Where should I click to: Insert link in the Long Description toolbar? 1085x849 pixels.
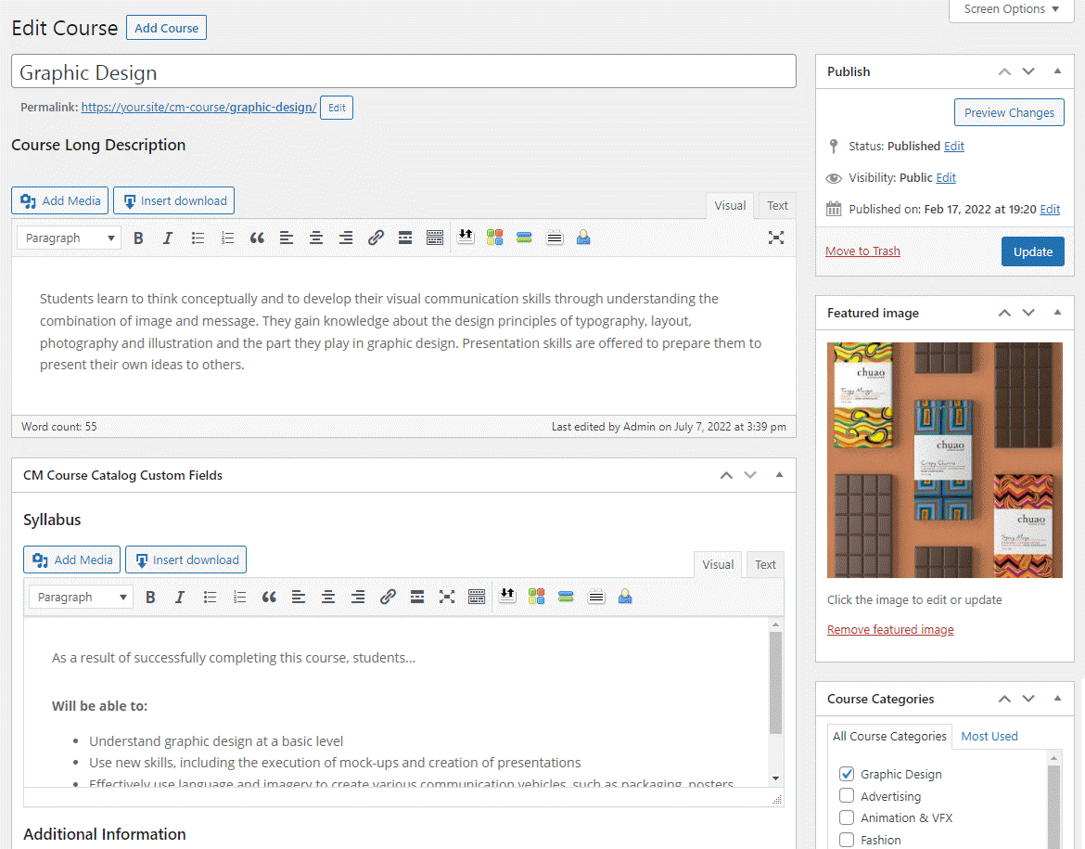coord(376,238)
